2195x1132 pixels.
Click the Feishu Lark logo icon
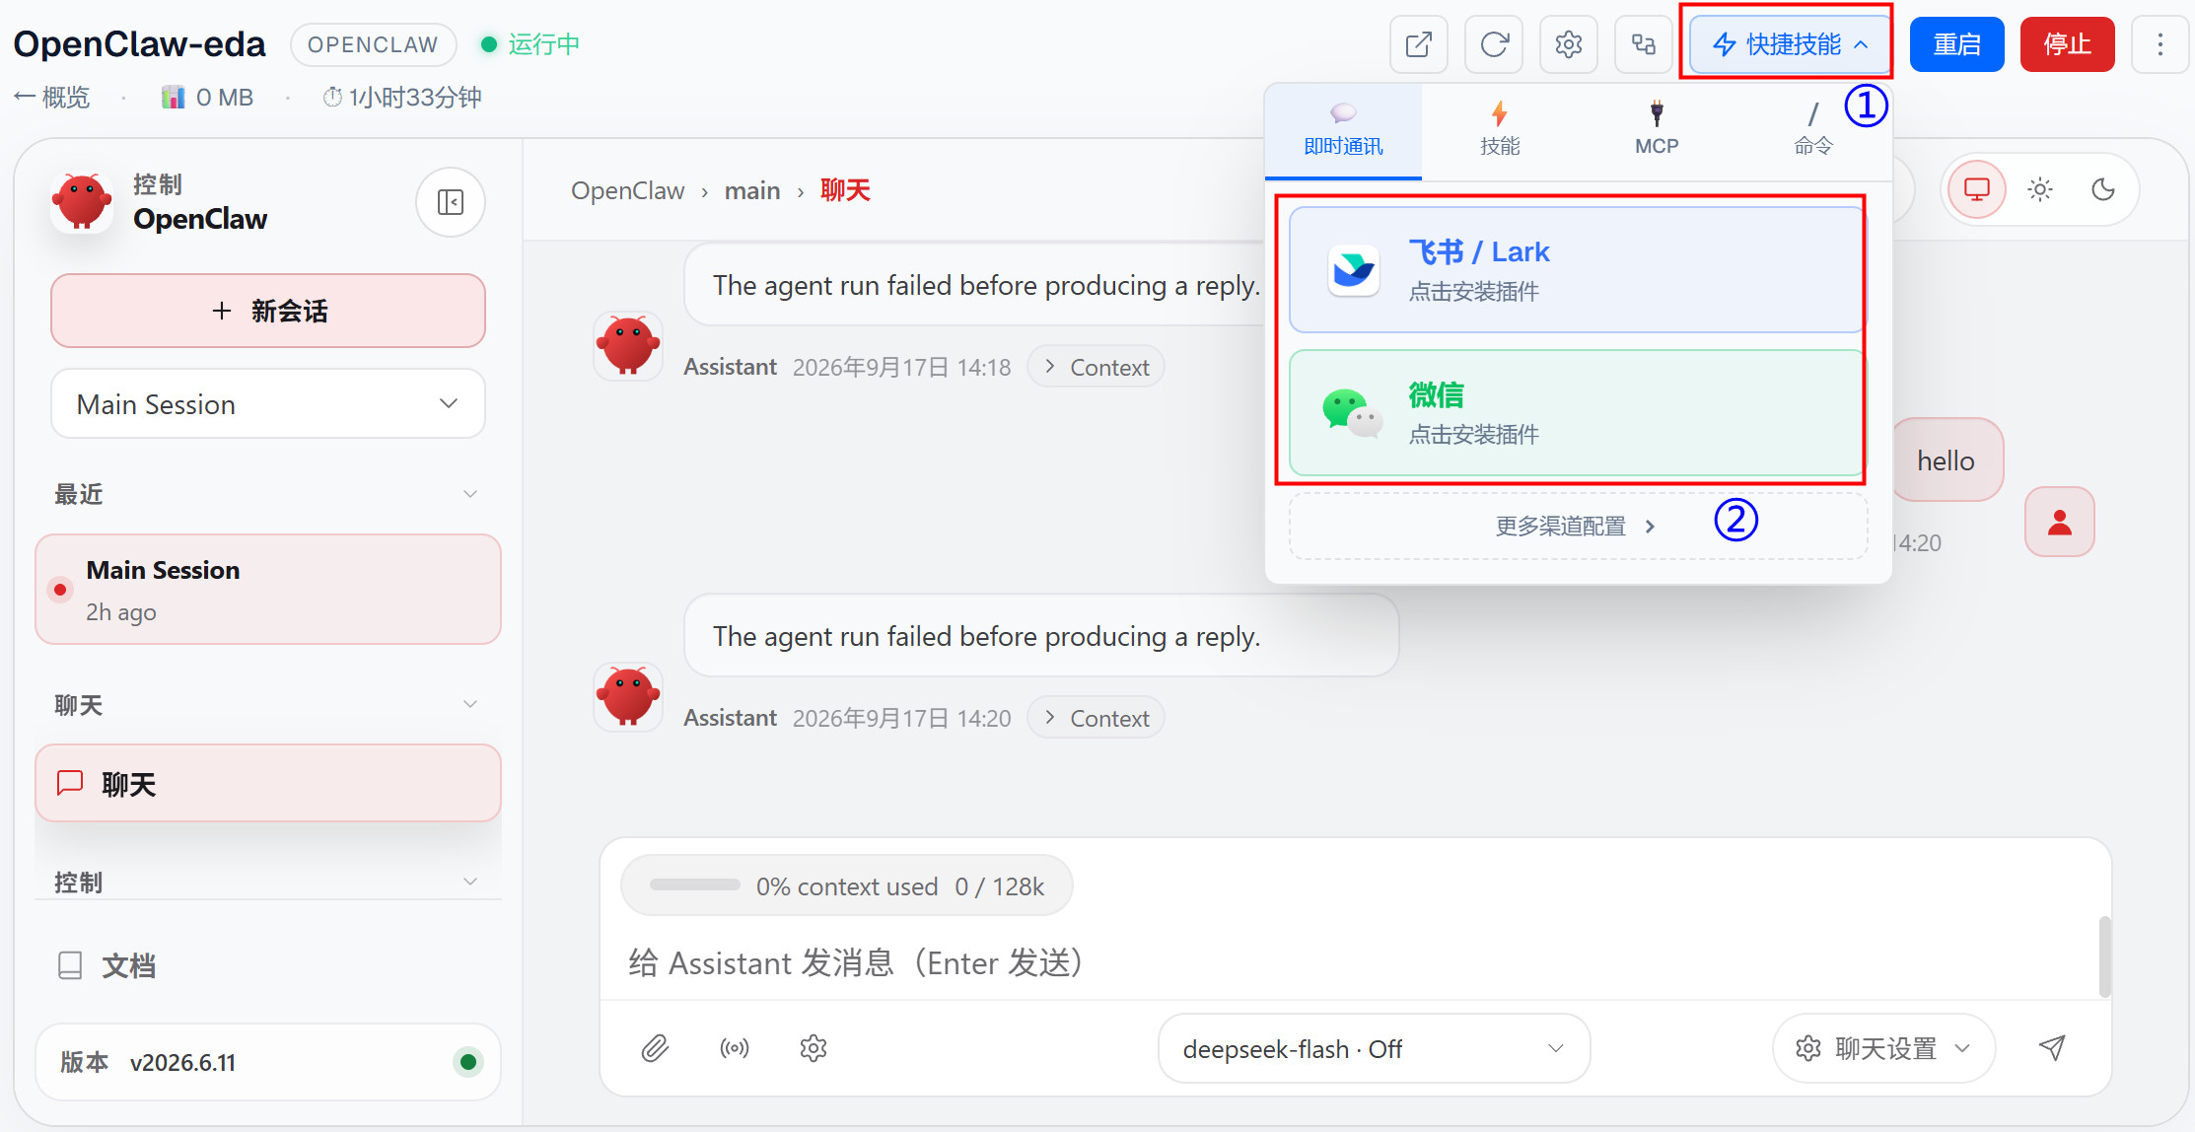(1353, 270)
